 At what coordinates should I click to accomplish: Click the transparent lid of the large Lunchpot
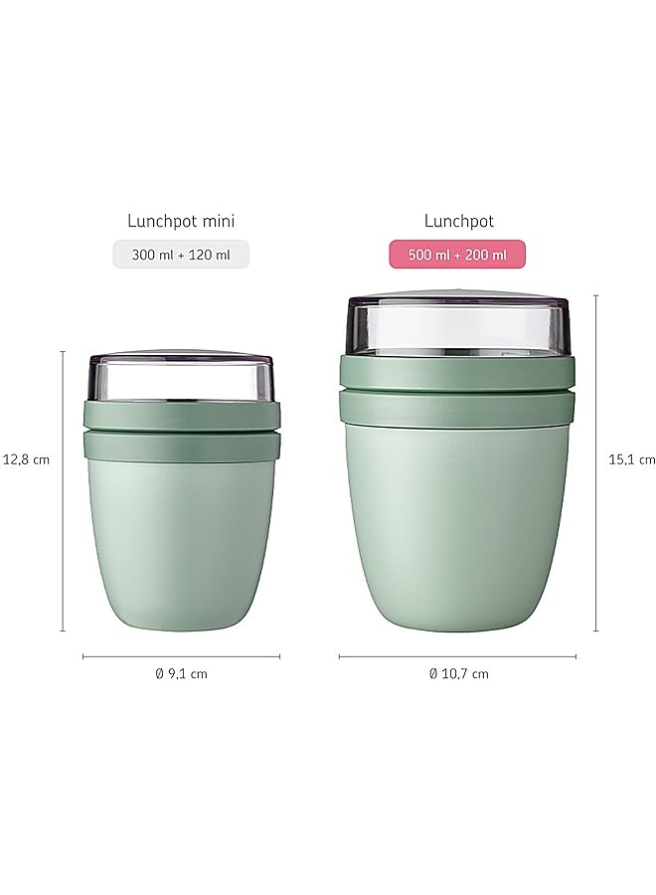click(x=458, y=326)
